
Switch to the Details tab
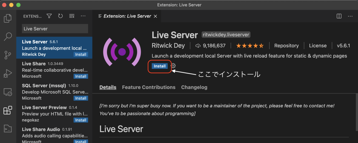[108, 87]
